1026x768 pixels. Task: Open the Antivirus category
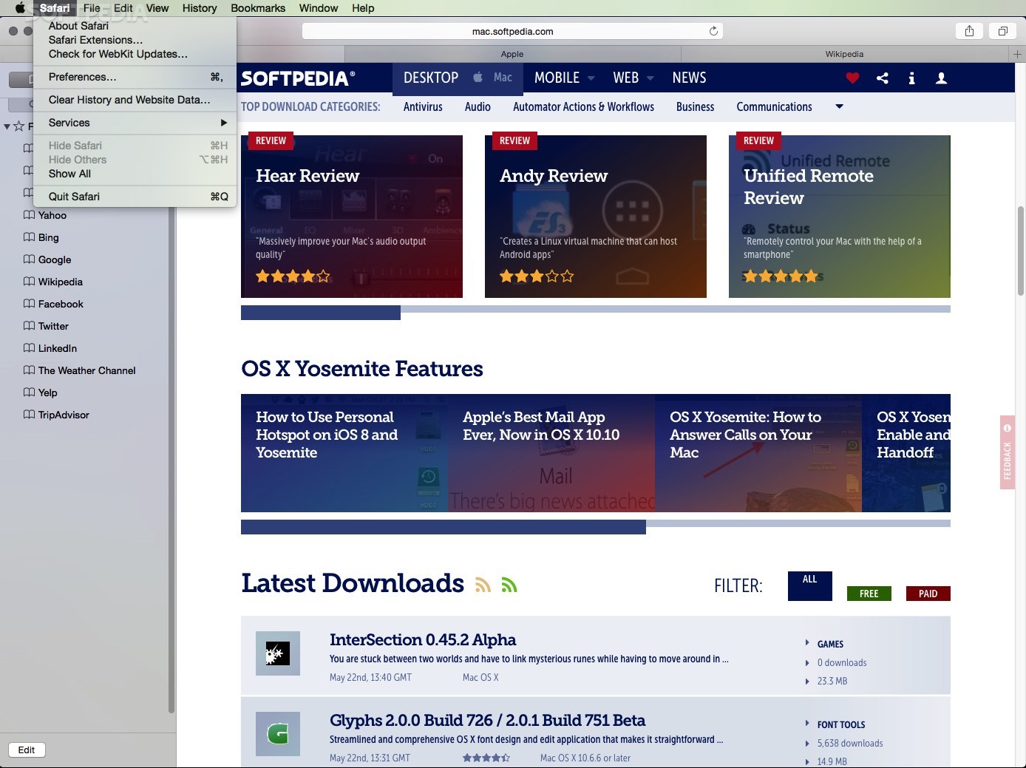(x=423, y=106)
